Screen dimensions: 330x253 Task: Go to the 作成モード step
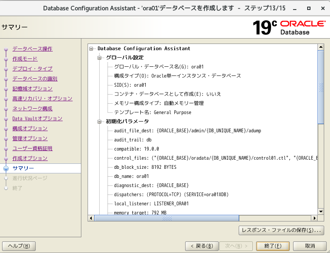(25, 58)
